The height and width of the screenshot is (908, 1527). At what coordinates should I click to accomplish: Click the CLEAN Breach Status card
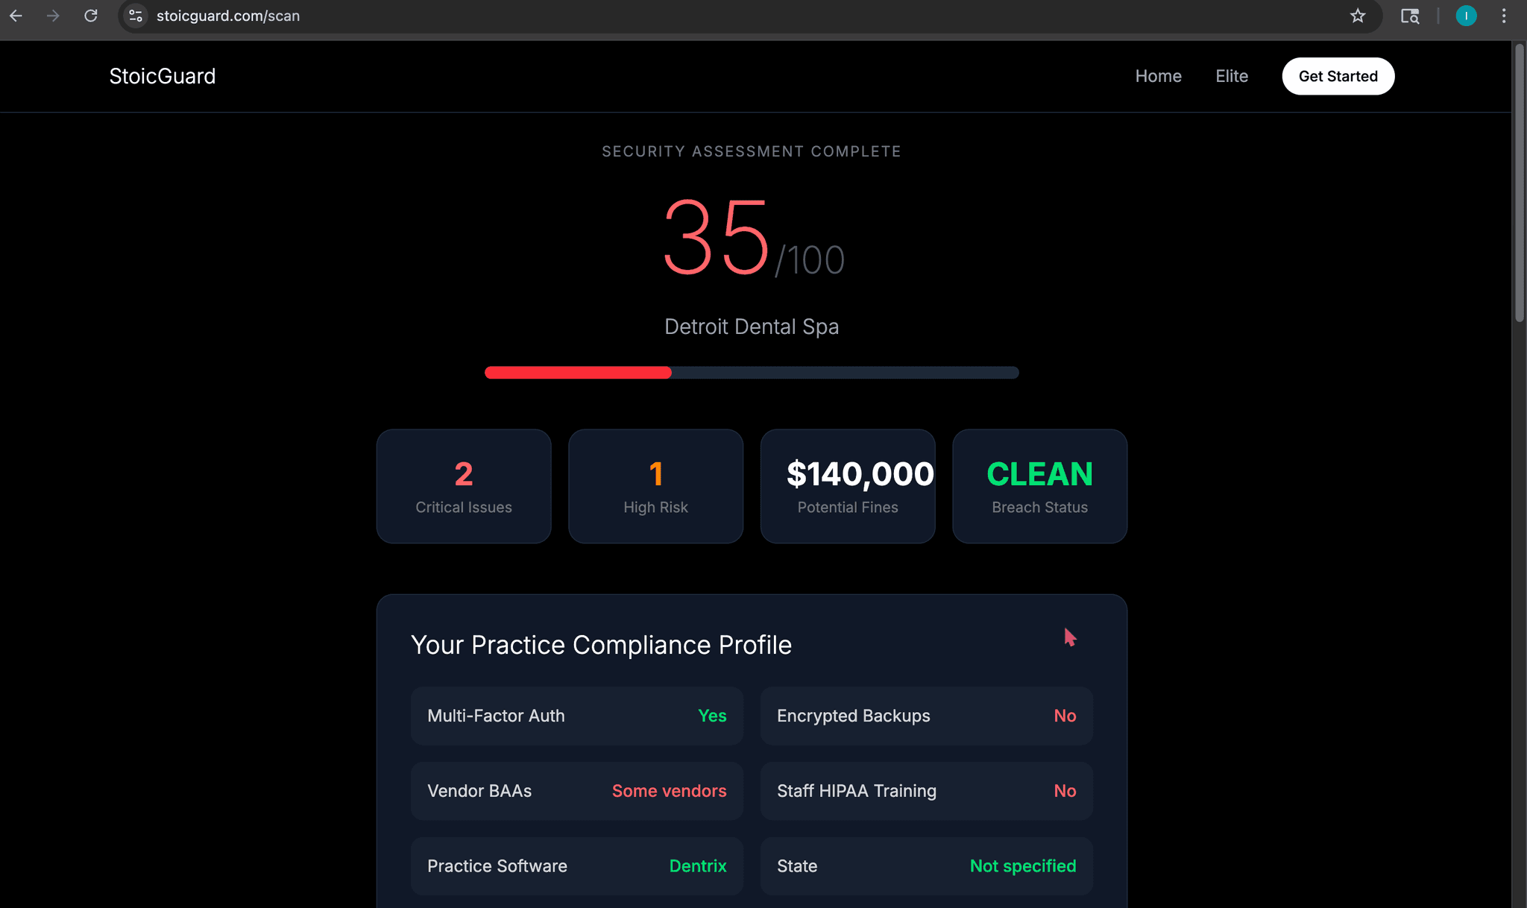tap(1039, 486)
